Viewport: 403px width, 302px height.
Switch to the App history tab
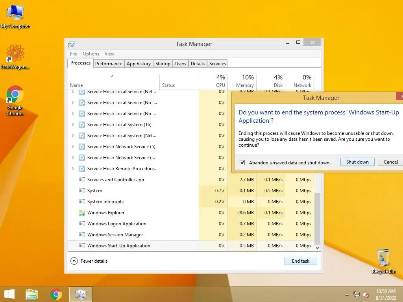[x=139, y=64]
